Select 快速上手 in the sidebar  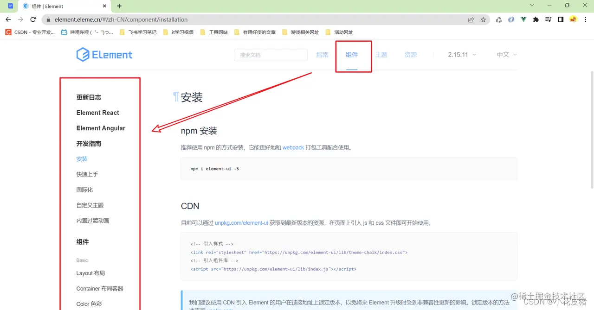pos(87,174)
